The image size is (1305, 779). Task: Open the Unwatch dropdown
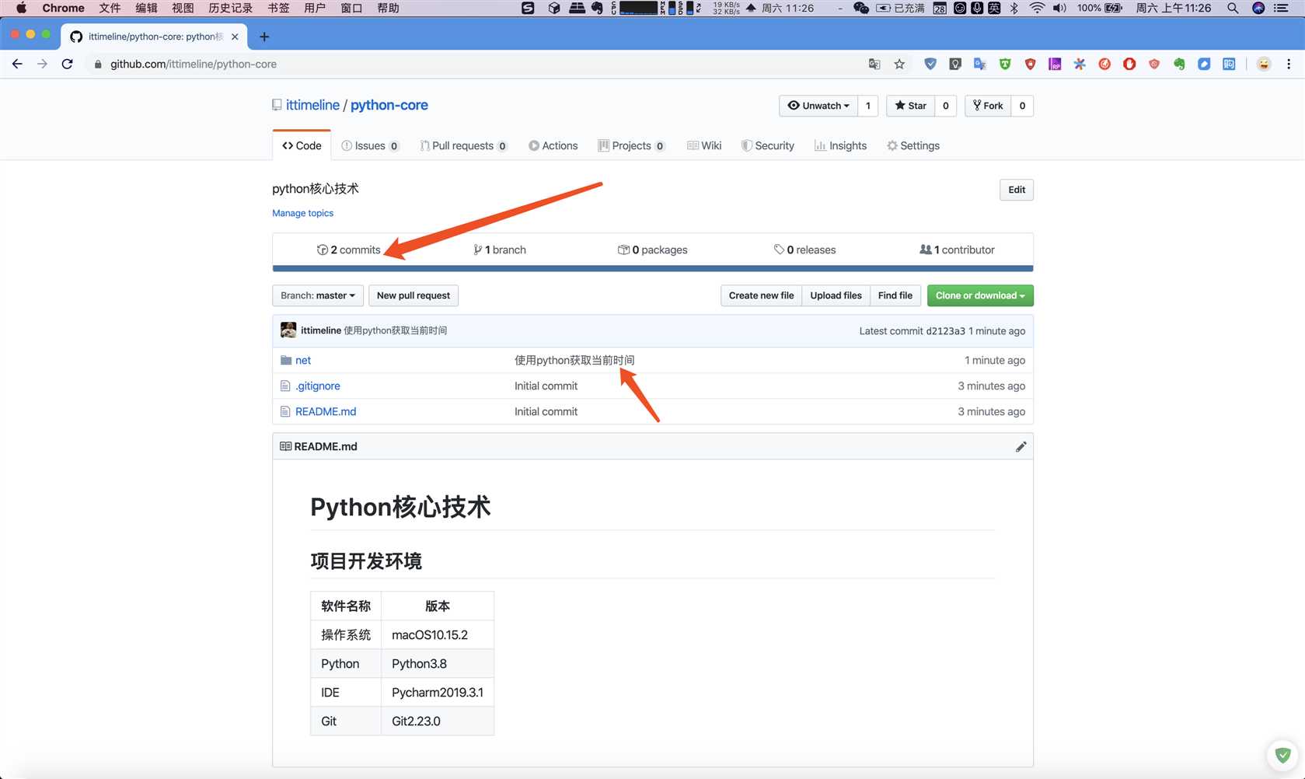[818, 106]
